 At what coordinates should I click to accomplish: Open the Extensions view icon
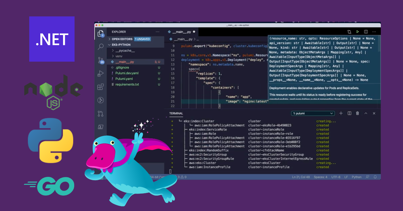[x=100, y=87]
